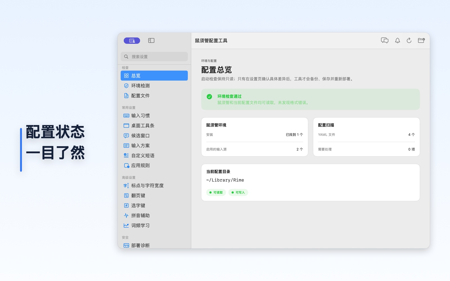Open 自定义短语 settings
450x281 pixels.
[x=154, y=155]
